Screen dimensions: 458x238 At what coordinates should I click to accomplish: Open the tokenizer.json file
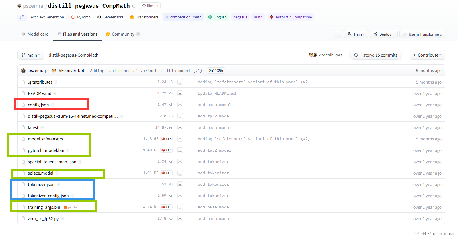tap(41, 185)
